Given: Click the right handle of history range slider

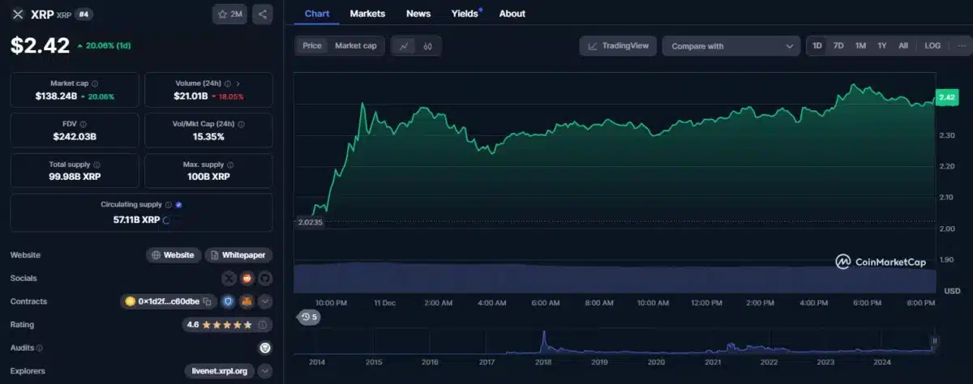Looking at the screenshot, I should pyautogui.click(x=934, y=342).
